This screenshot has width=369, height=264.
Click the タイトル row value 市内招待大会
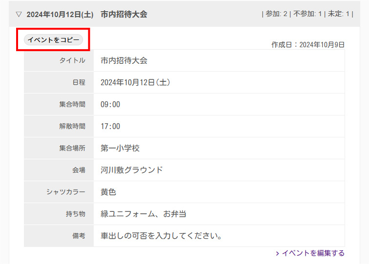click(x=124, y=61)
